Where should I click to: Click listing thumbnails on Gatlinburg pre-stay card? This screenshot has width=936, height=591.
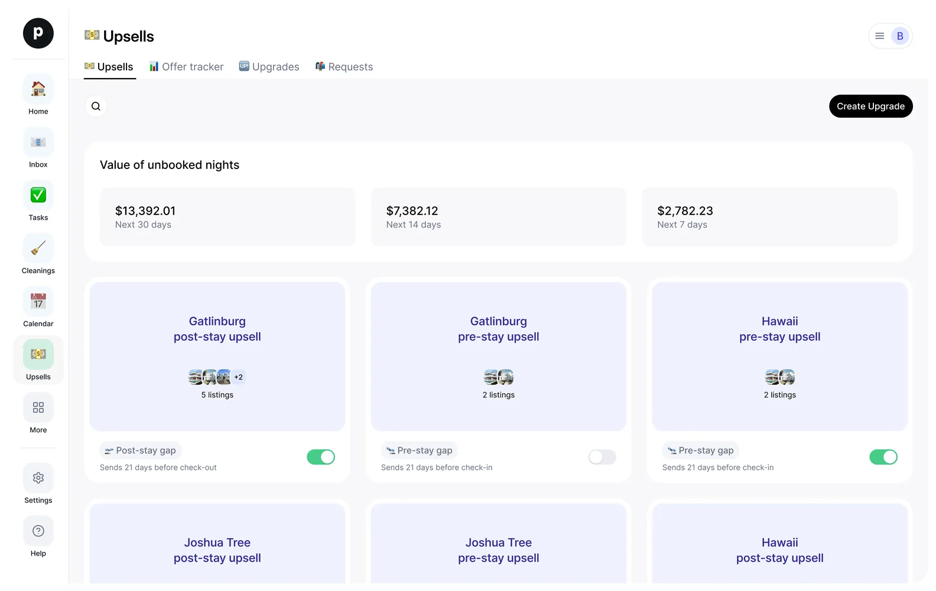[499, 377]
